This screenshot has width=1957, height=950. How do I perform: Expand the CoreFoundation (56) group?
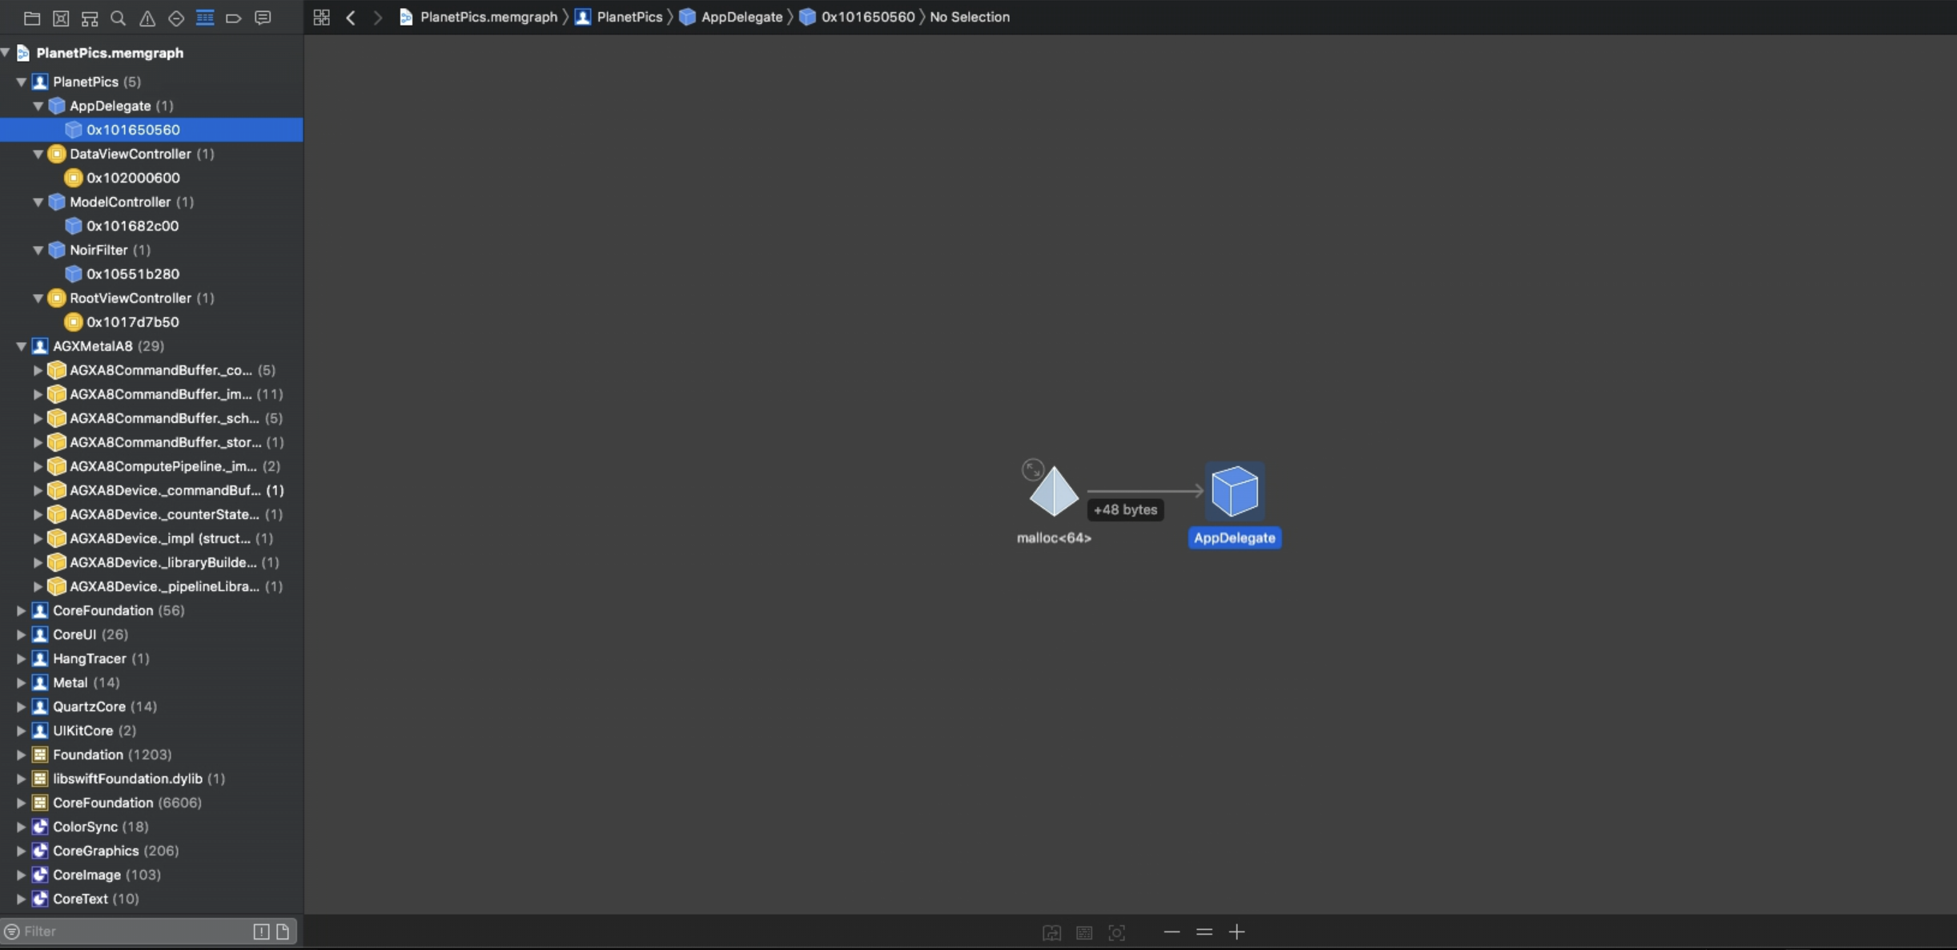click(22, 610)
